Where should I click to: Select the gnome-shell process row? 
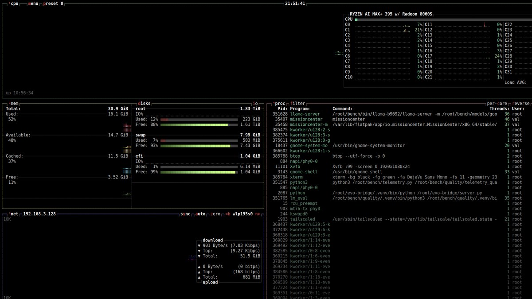pos(399,172)
